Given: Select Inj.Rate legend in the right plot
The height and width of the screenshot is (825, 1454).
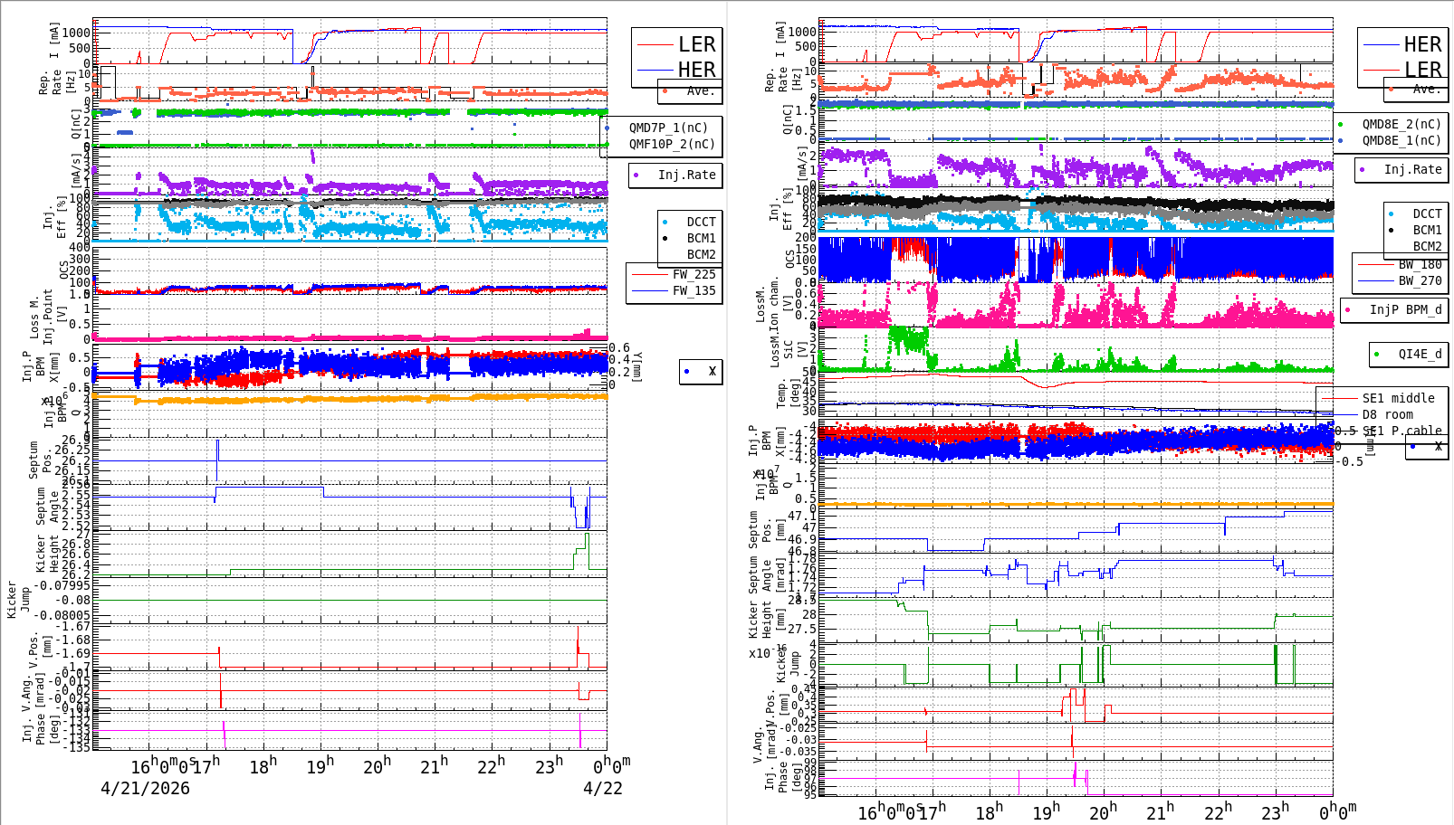Looking at the screenshot, I should coord(1412,169).
